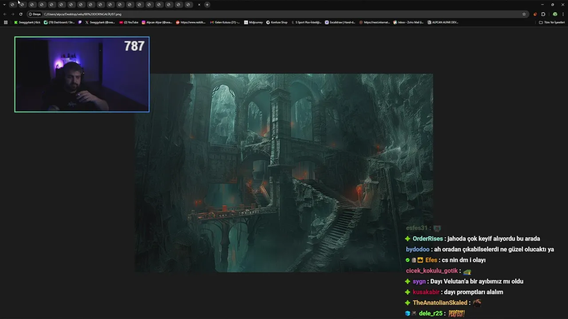Click chat username sygn
The height and width of the screenshot is (319, 568).
[x=419, y=281]
